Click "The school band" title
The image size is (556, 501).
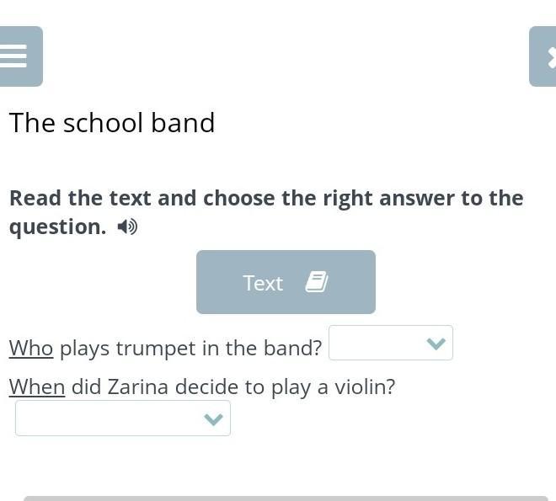click(112, 123)
